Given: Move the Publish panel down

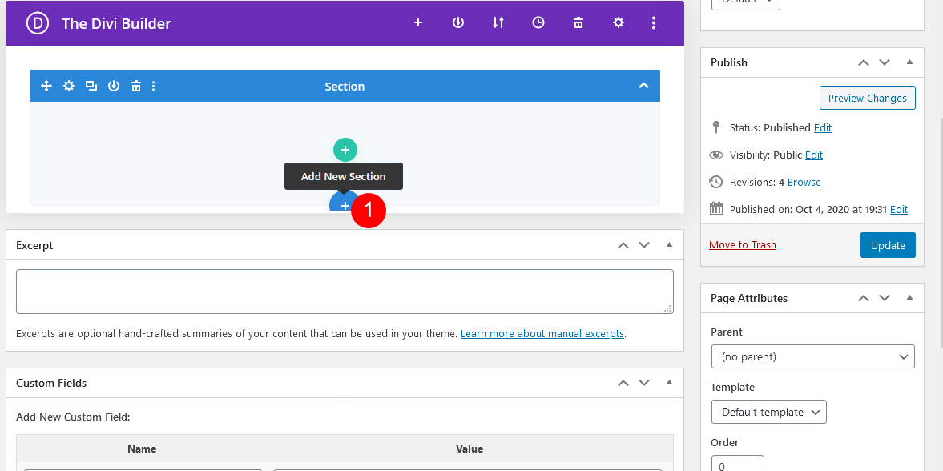Looking at the screenshot, I should point(884,62).
